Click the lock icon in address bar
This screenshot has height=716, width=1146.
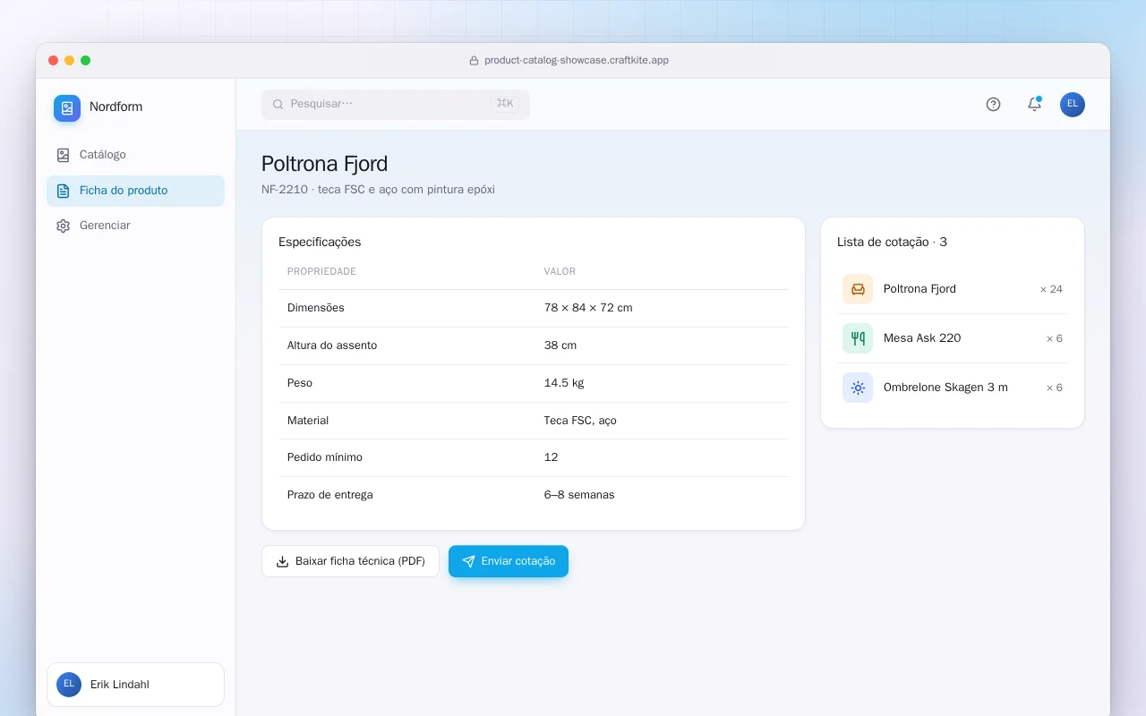coord(475,61)
